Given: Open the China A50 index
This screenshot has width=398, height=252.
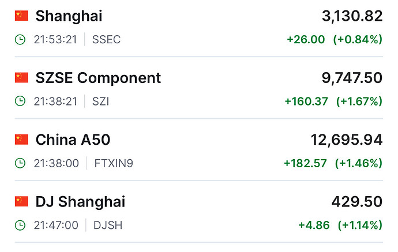Looking at the screenshot, I should (x=73, y=140).
